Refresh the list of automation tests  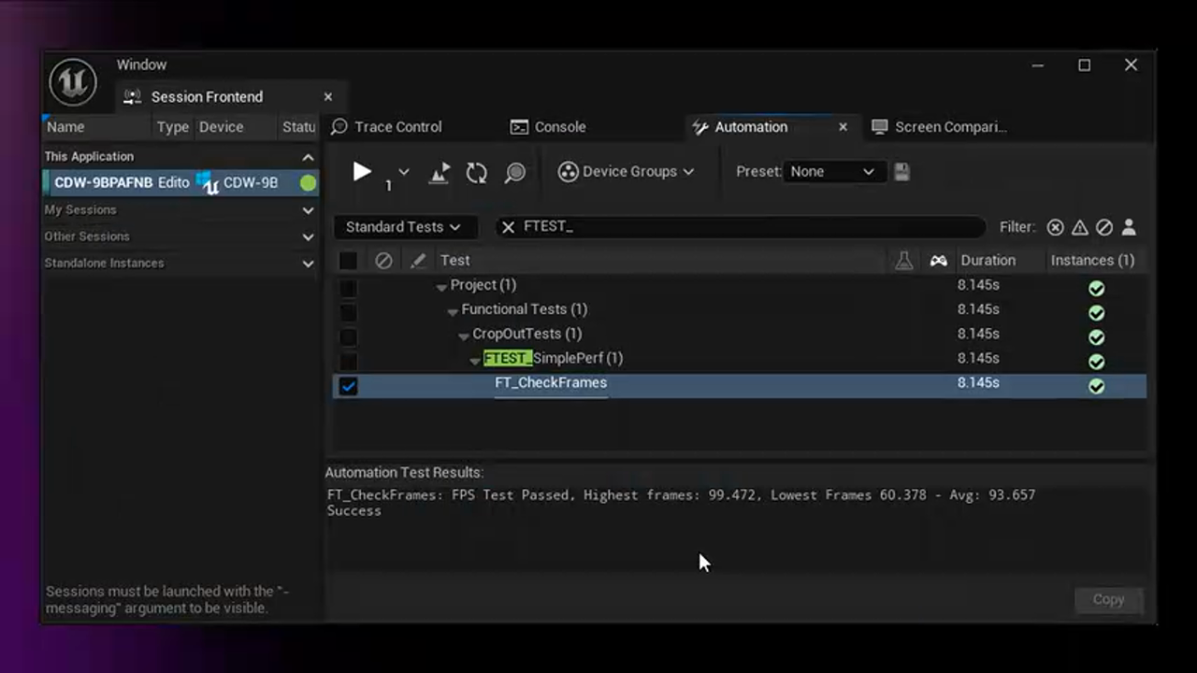(476, 172)
